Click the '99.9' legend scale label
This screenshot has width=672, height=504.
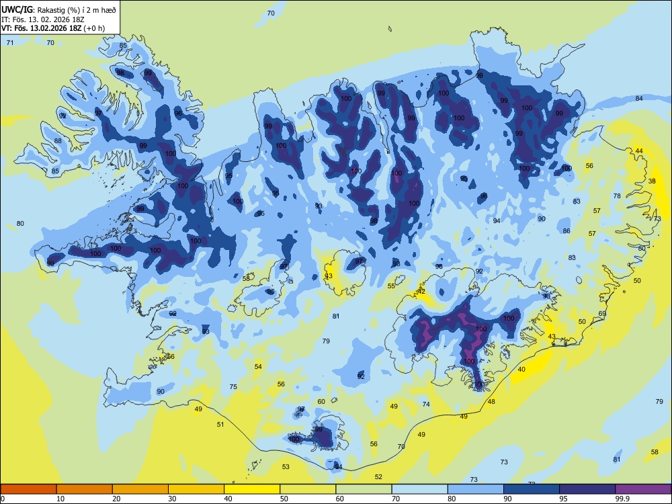pos(622,499)
